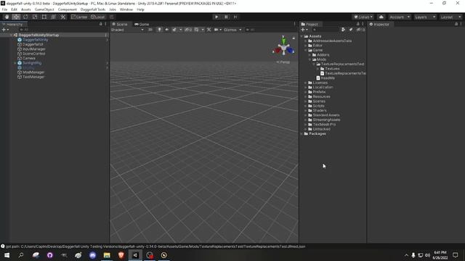
Task: Toggle pivot mode Center button
Action: (x=79, y=17)
